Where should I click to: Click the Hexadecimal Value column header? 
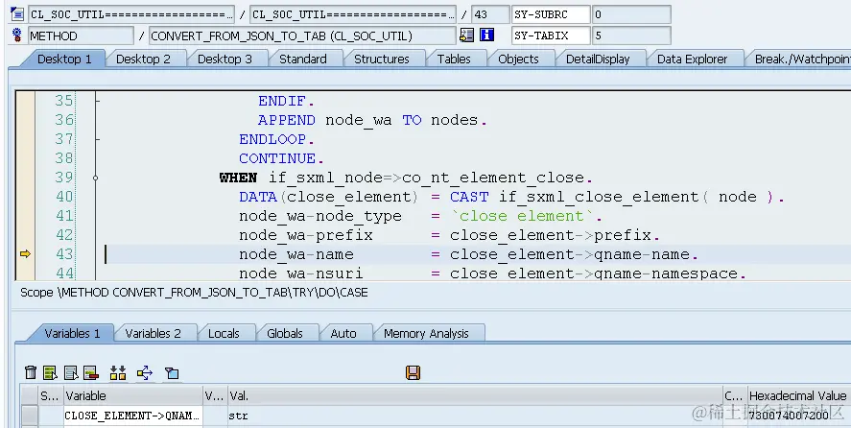pos(798,396)
